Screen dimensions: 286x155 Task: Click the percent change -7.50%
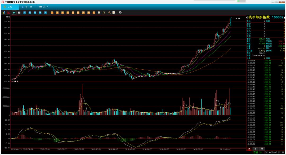(262, 44)
